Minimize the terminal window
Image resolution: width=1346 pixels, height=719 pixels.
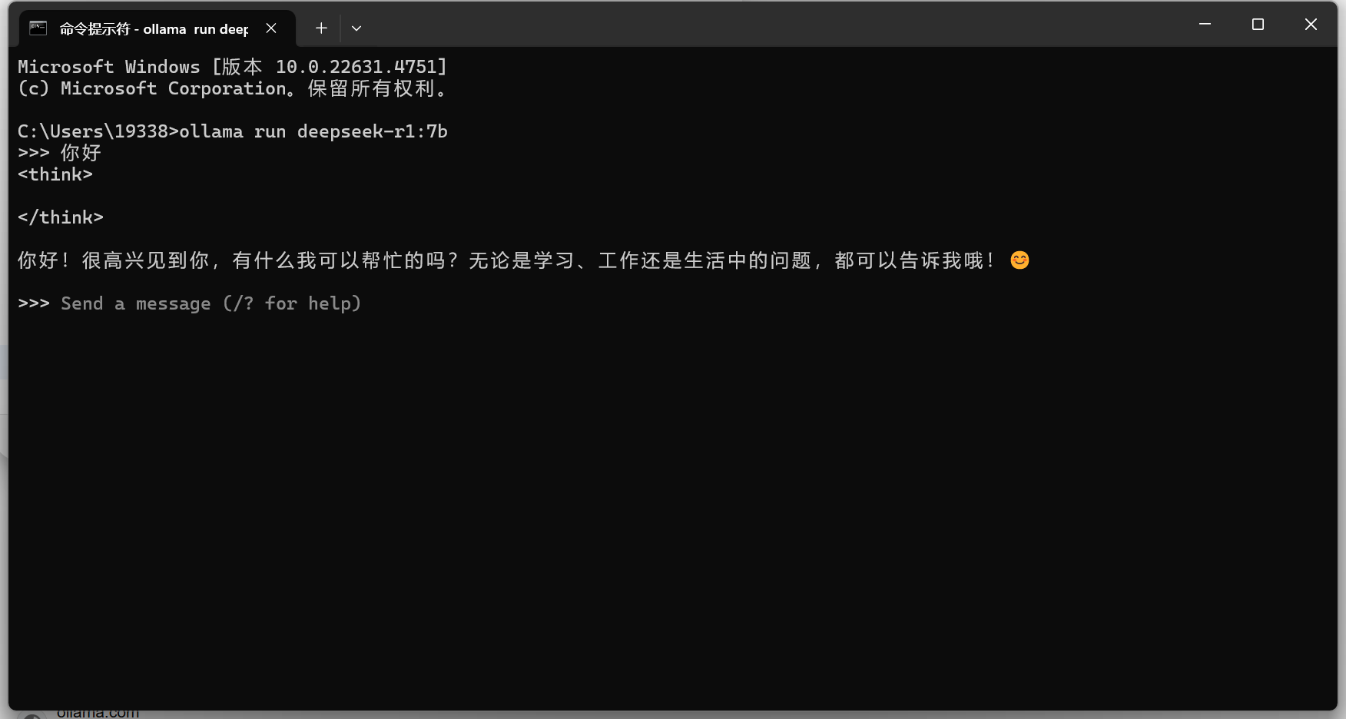(1205, 25)
